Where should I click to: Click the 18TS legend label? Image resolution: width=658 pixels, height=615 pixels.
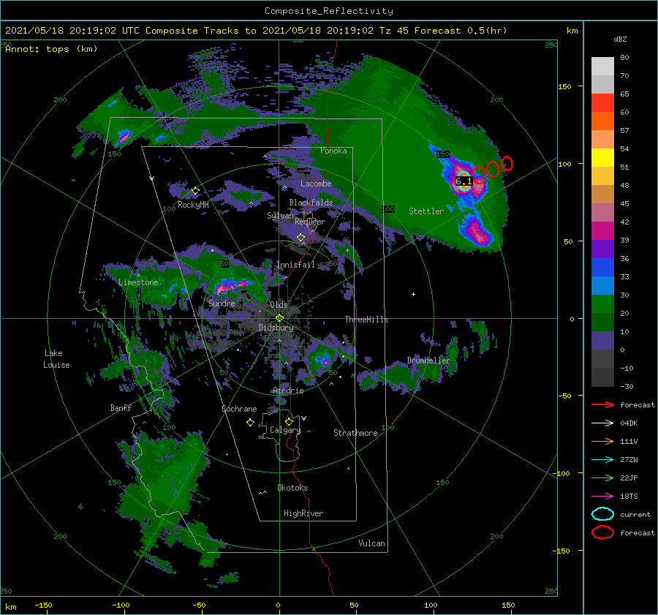tap(629, 497)
